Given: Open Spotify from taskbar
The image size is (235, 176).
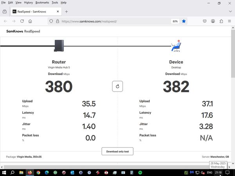Looking at the screenshot, I should click(x=140, y=172).
